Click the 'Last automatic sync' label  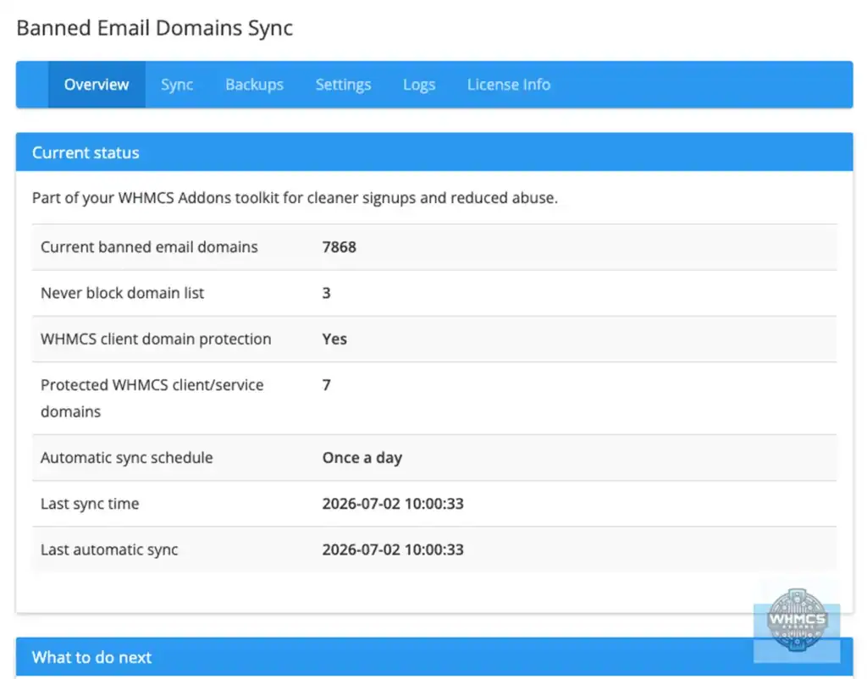[109, 549]
